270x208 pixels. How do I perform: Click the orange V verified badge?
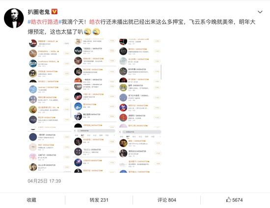(x=54, y=12)
